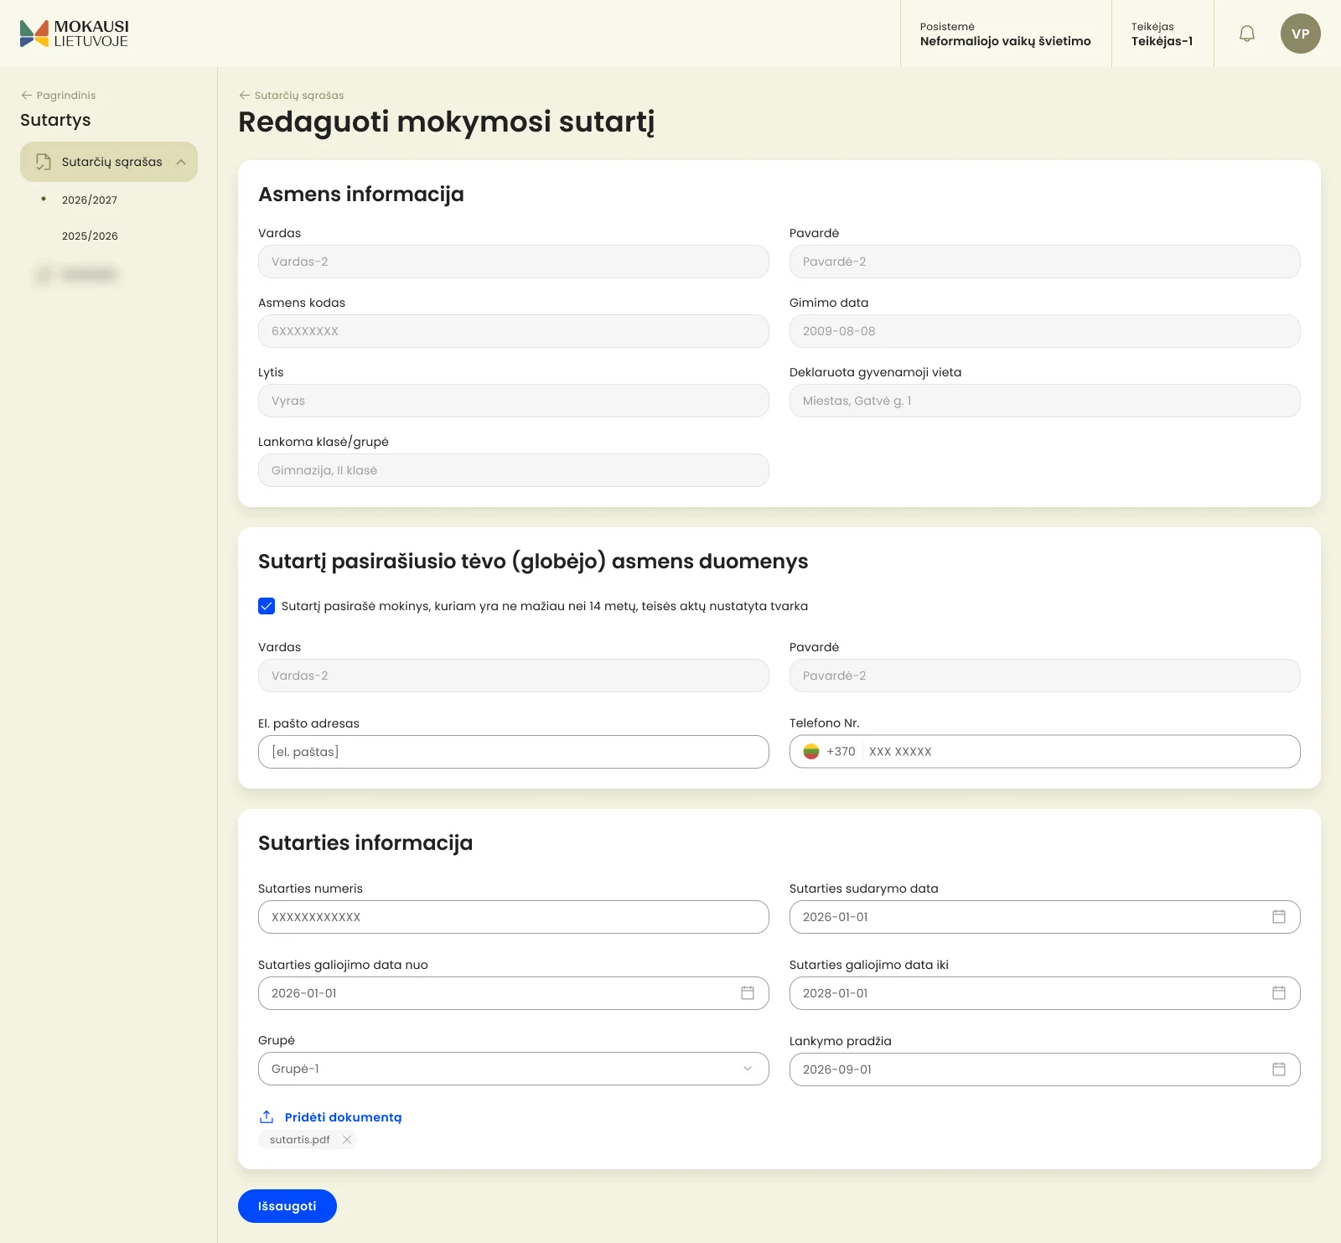Viewport: 1341px width, 1243px height.
Task: Open calendar for galiojimo data iki
Action: [1279, 993]
